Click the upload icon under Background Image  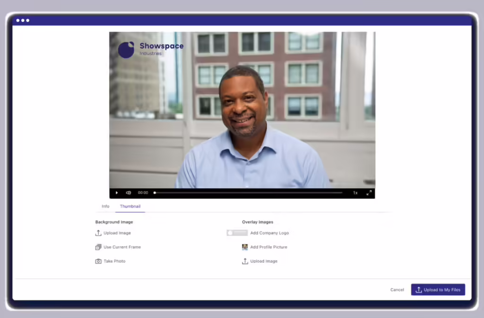pos(98,233)
